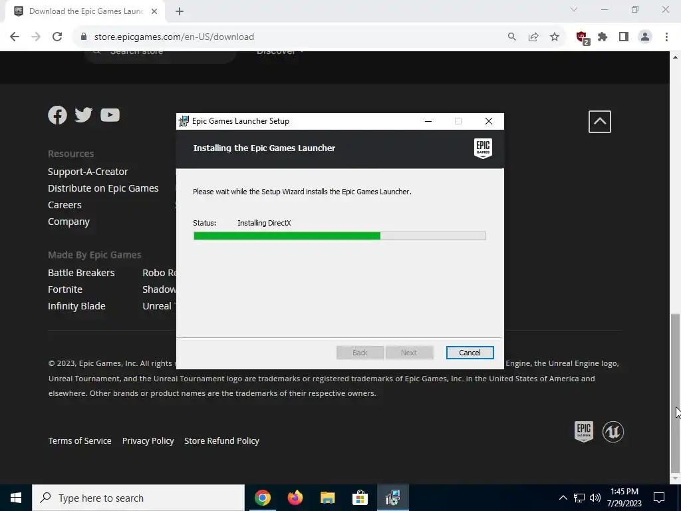Open the Fortnite link
This screenshot has height=511, width=681.
tap(65, 289)
